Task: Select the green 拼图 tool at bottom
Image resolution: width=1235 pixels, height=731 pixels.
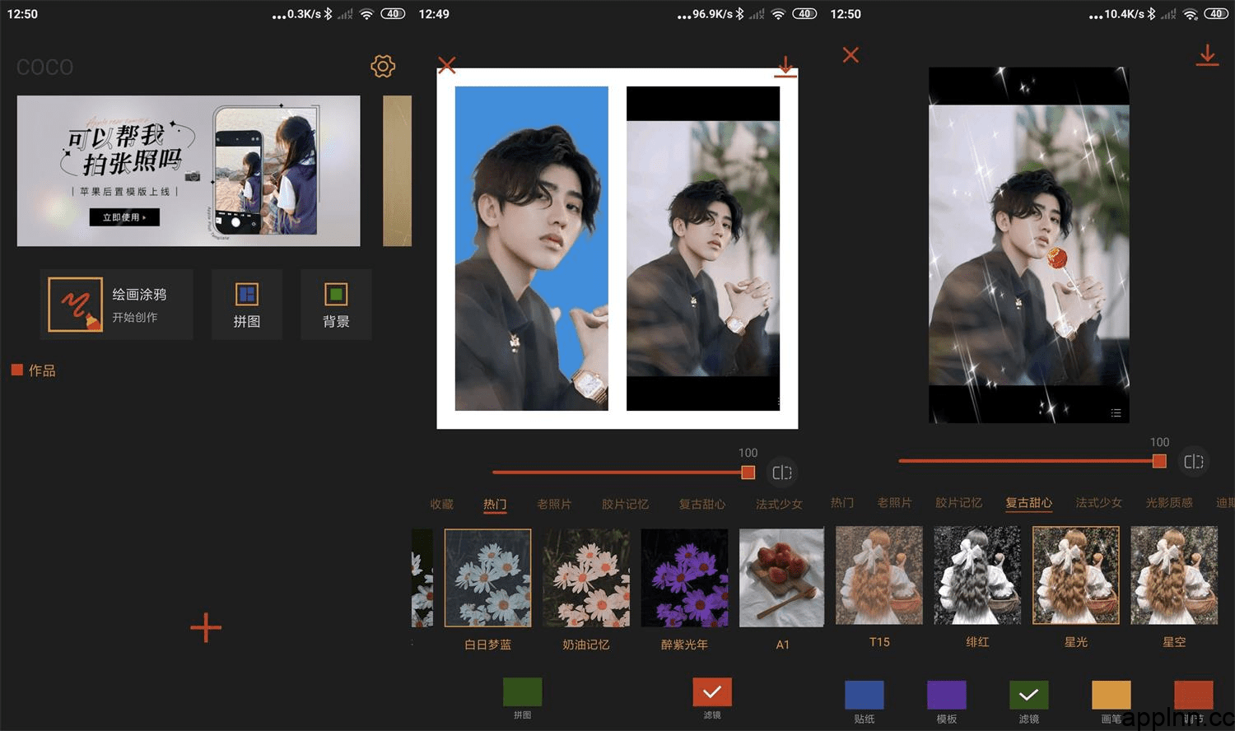Action: 522,693
